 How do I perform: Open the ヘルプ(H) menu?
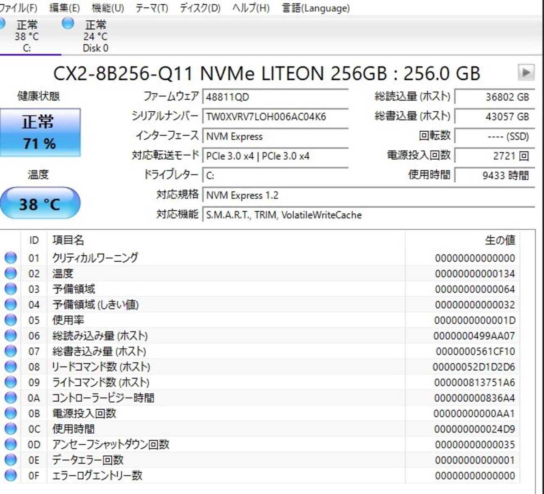(251, 8)
